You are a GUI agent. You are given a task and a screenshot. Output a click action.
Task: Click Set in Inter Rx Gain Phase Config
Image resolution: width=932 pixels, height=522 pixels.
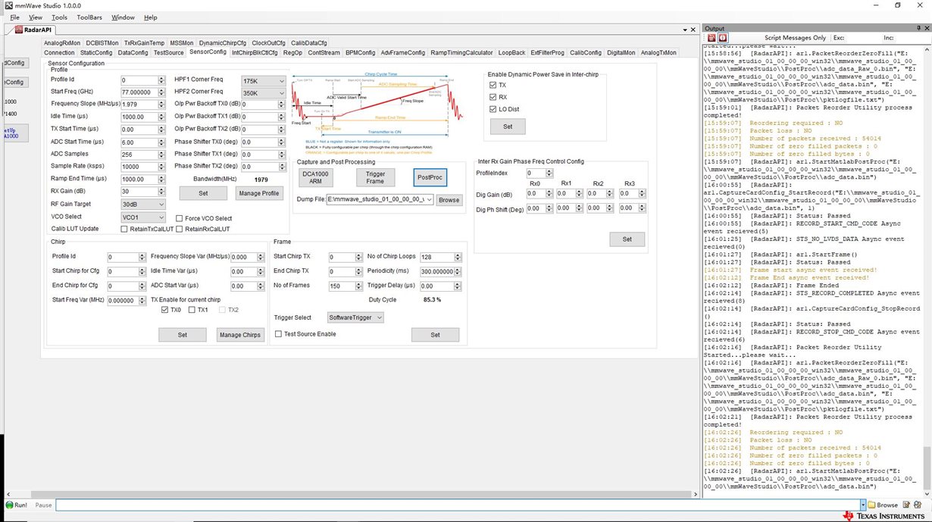pyautogui.click(x=627, y=239)
